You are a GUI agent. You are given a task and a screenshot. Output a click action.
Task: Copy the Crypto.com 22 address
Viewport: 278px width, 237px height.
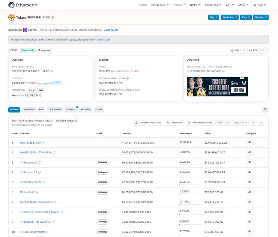point(44,182)
